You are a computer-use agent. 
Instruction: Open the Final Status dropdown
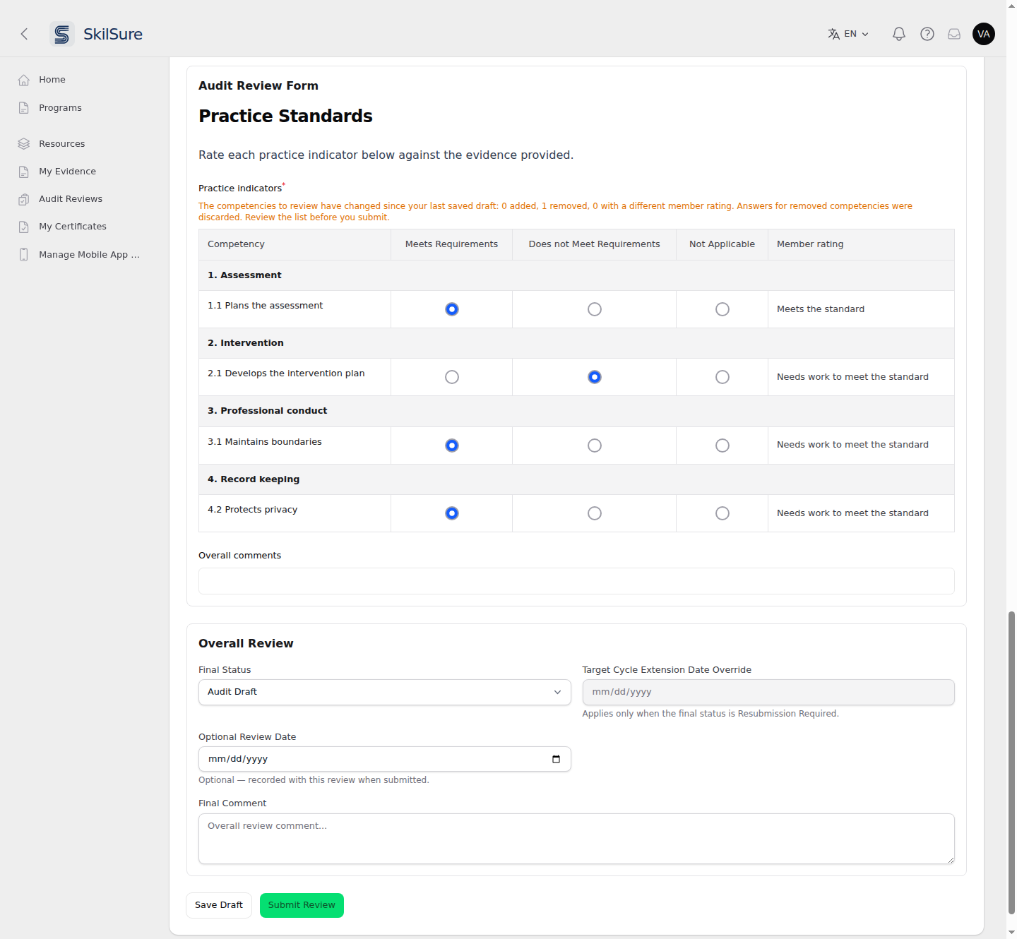tap(385, 692)
